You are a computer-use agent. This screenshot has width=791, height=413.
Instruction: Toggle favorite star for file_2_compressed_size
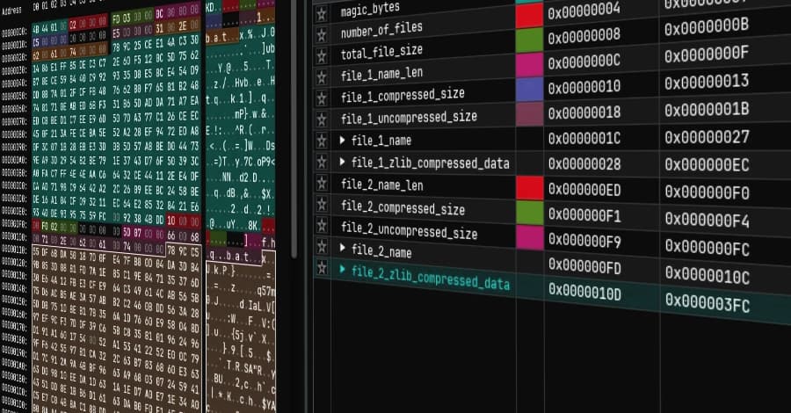[x=322, y=205]
